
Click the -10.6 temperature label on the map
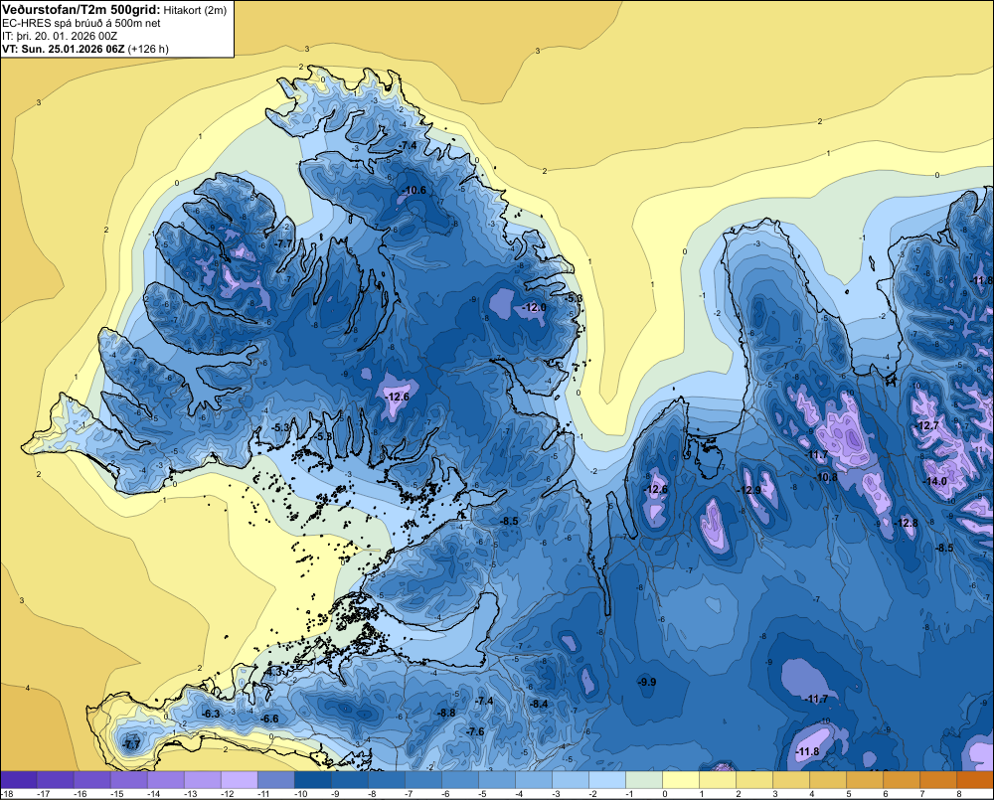415,190
